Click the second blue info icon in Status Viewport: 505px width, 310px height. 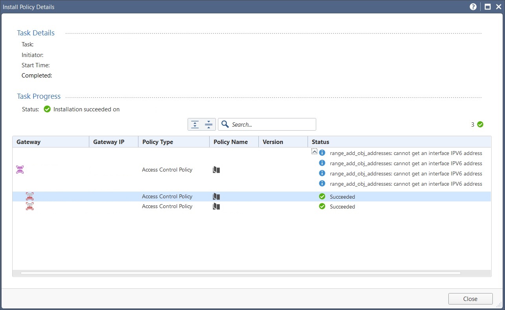322,163
